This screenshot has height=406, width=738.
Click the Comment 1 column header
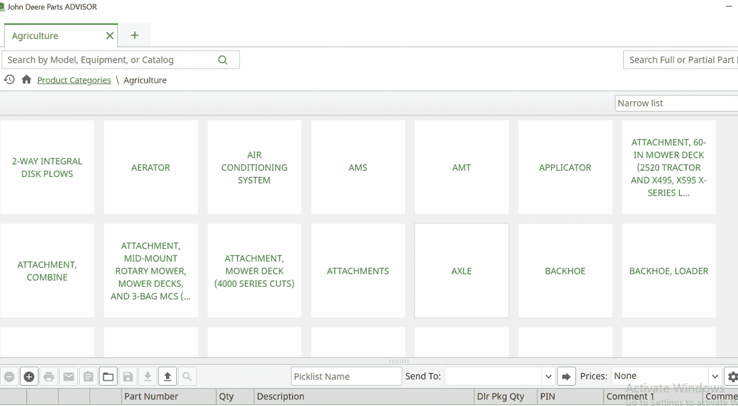coord(652,397)
